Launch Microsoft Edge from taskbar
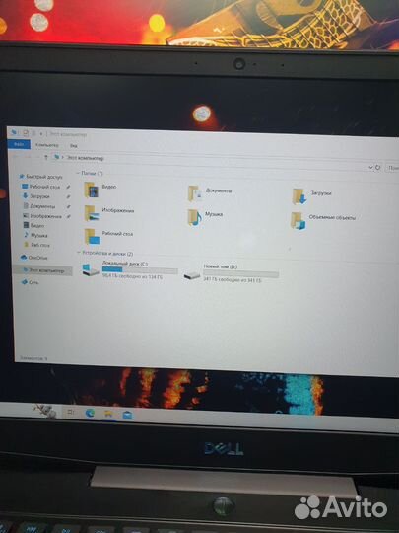The image size is (399, 533). click(90, 413)
